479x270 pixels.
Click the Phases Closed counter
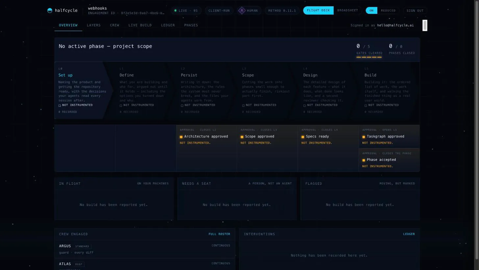pyautogui.click(x=402, y=49)
